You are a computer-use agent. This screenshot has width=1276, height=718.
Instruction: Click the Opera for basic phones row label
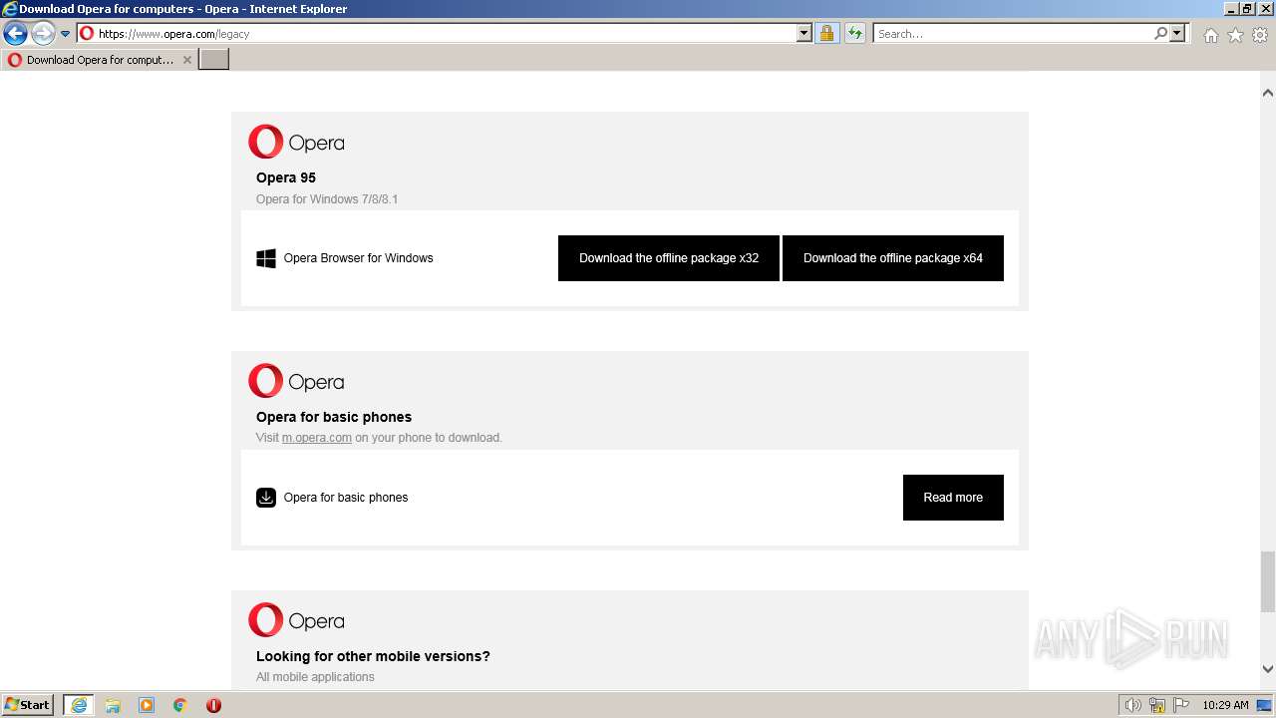coord(346,498)
